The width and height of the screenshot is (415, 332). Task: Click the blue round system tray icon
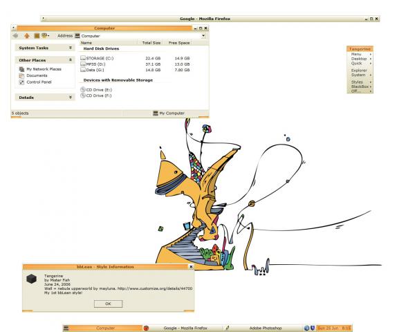(x=306, y=328)
